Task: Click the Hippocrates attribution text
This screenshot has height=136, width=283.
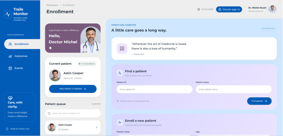Action: point(138,54)
